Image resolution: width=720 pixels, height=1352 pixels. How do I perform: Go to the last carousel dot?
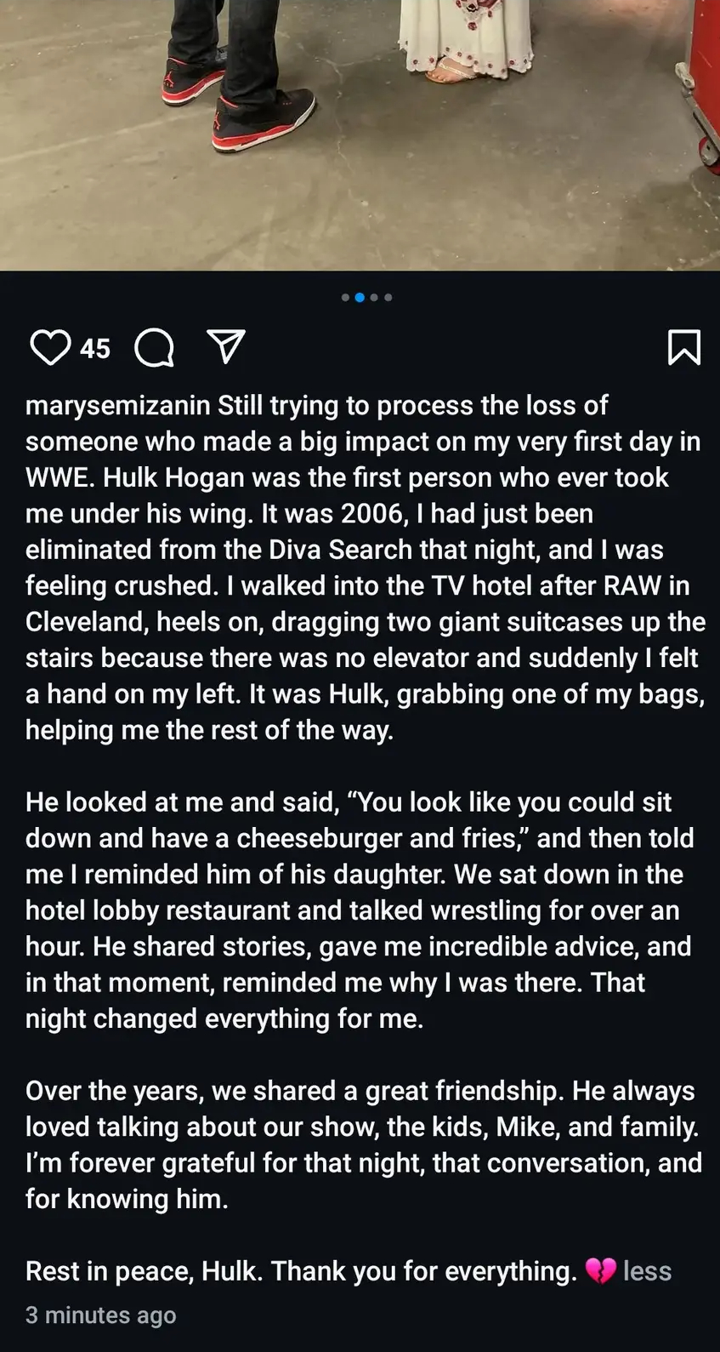[388, 298]
